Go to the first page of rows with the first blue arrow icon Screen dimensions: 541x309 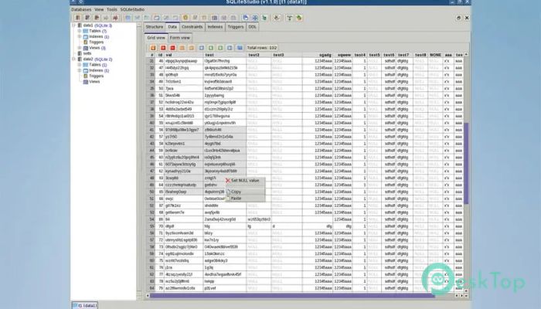coord(202,48)
